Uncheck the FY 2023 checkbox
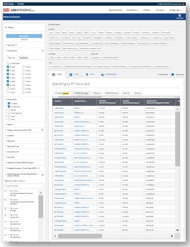Viewport: 190px width, 247px height. tap(8, 67)
